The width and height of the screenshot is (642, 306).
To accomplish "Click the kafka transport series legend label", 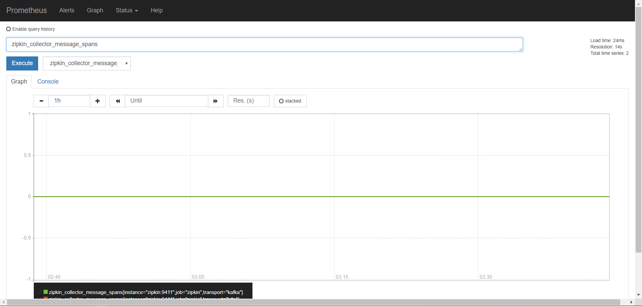I will point(146,292).
